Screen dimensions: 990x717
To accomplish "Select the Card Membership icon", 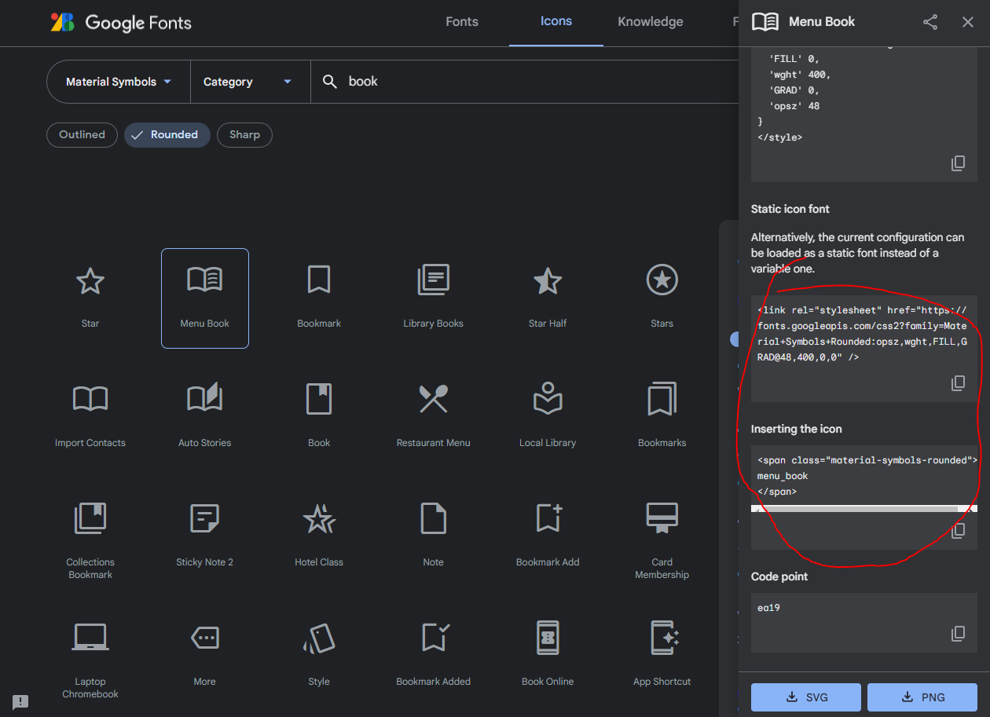I will [x=662, y=518].
